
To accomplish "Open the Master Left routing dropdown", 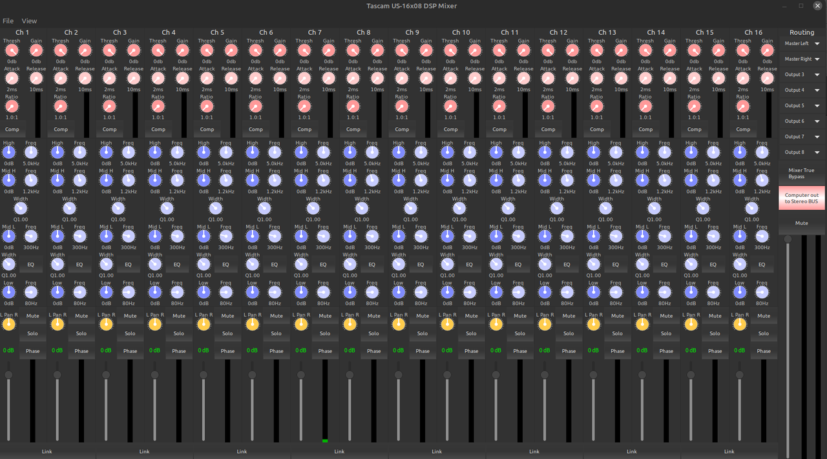I will (802, 43).
